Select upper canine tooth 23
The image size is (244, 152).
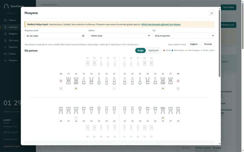pyautogui.click(x=140, y=81)
